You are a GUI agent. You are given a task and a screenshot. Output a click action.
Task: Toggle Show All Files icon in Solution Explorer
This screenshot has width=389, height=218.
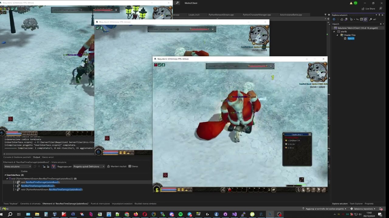tap(366, 19)
